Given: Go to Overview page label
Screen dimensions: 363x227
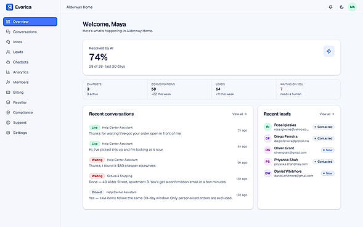Looking at the screenshot, I should [x=21, y=22].
